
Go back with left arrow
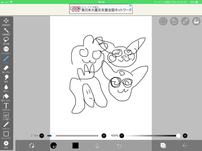click(185, 146)
